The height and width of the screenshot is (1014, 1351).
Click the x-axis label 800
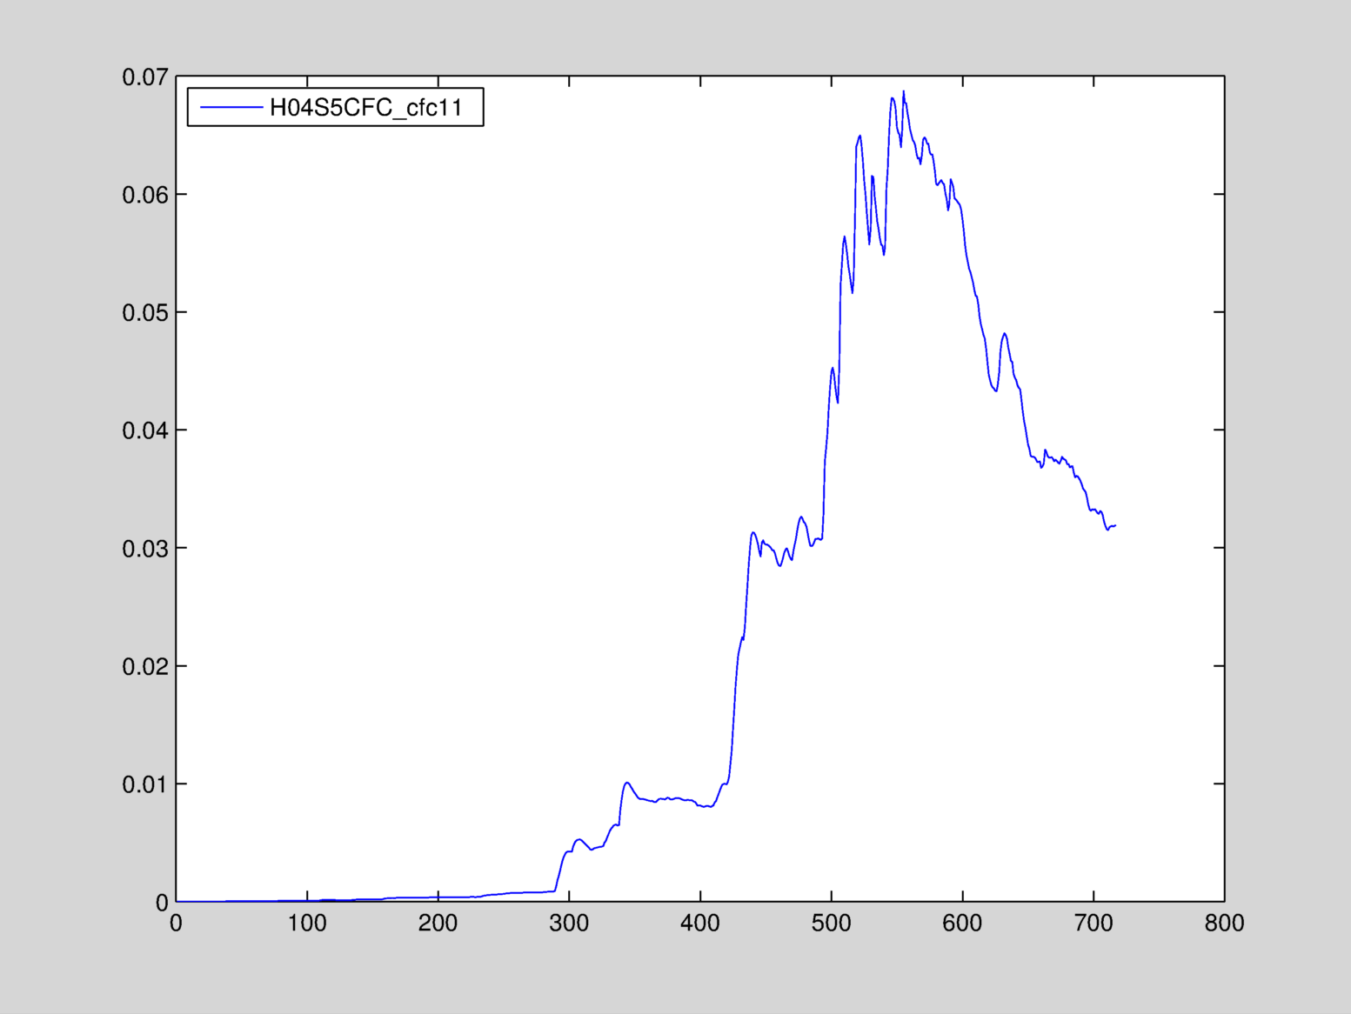1224,924
